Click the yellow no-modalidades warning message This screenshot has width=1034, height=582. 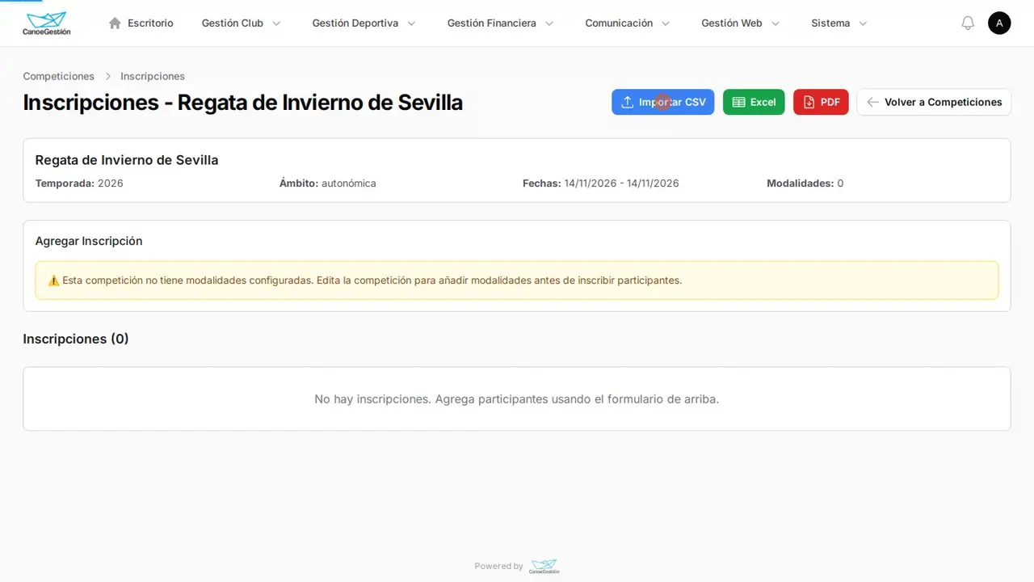(517, 280)
